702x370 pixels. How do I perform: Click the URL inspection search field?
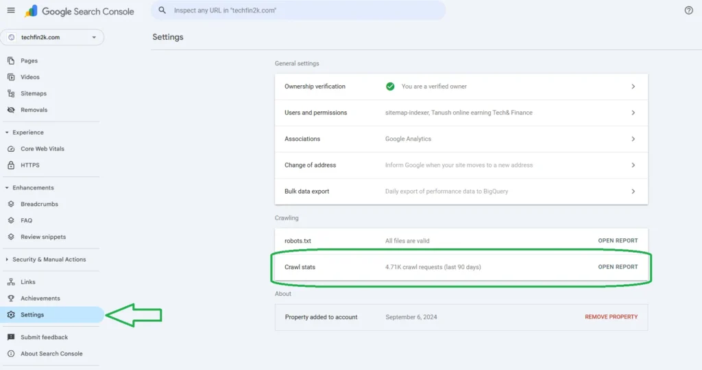click(298, 10)
